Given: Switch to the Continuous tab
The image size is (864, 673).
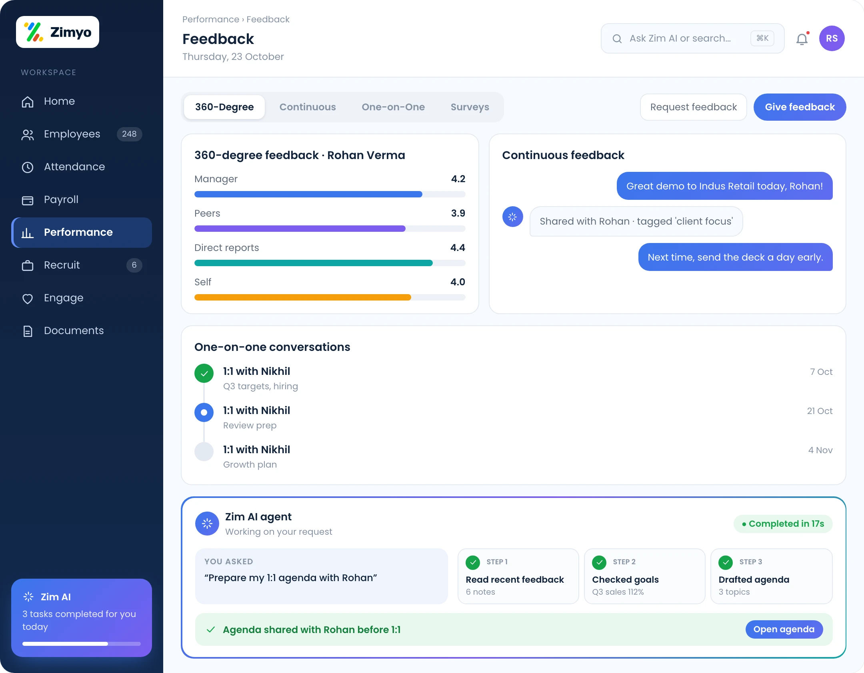Looking at the screenshot, I should point(308,107).
